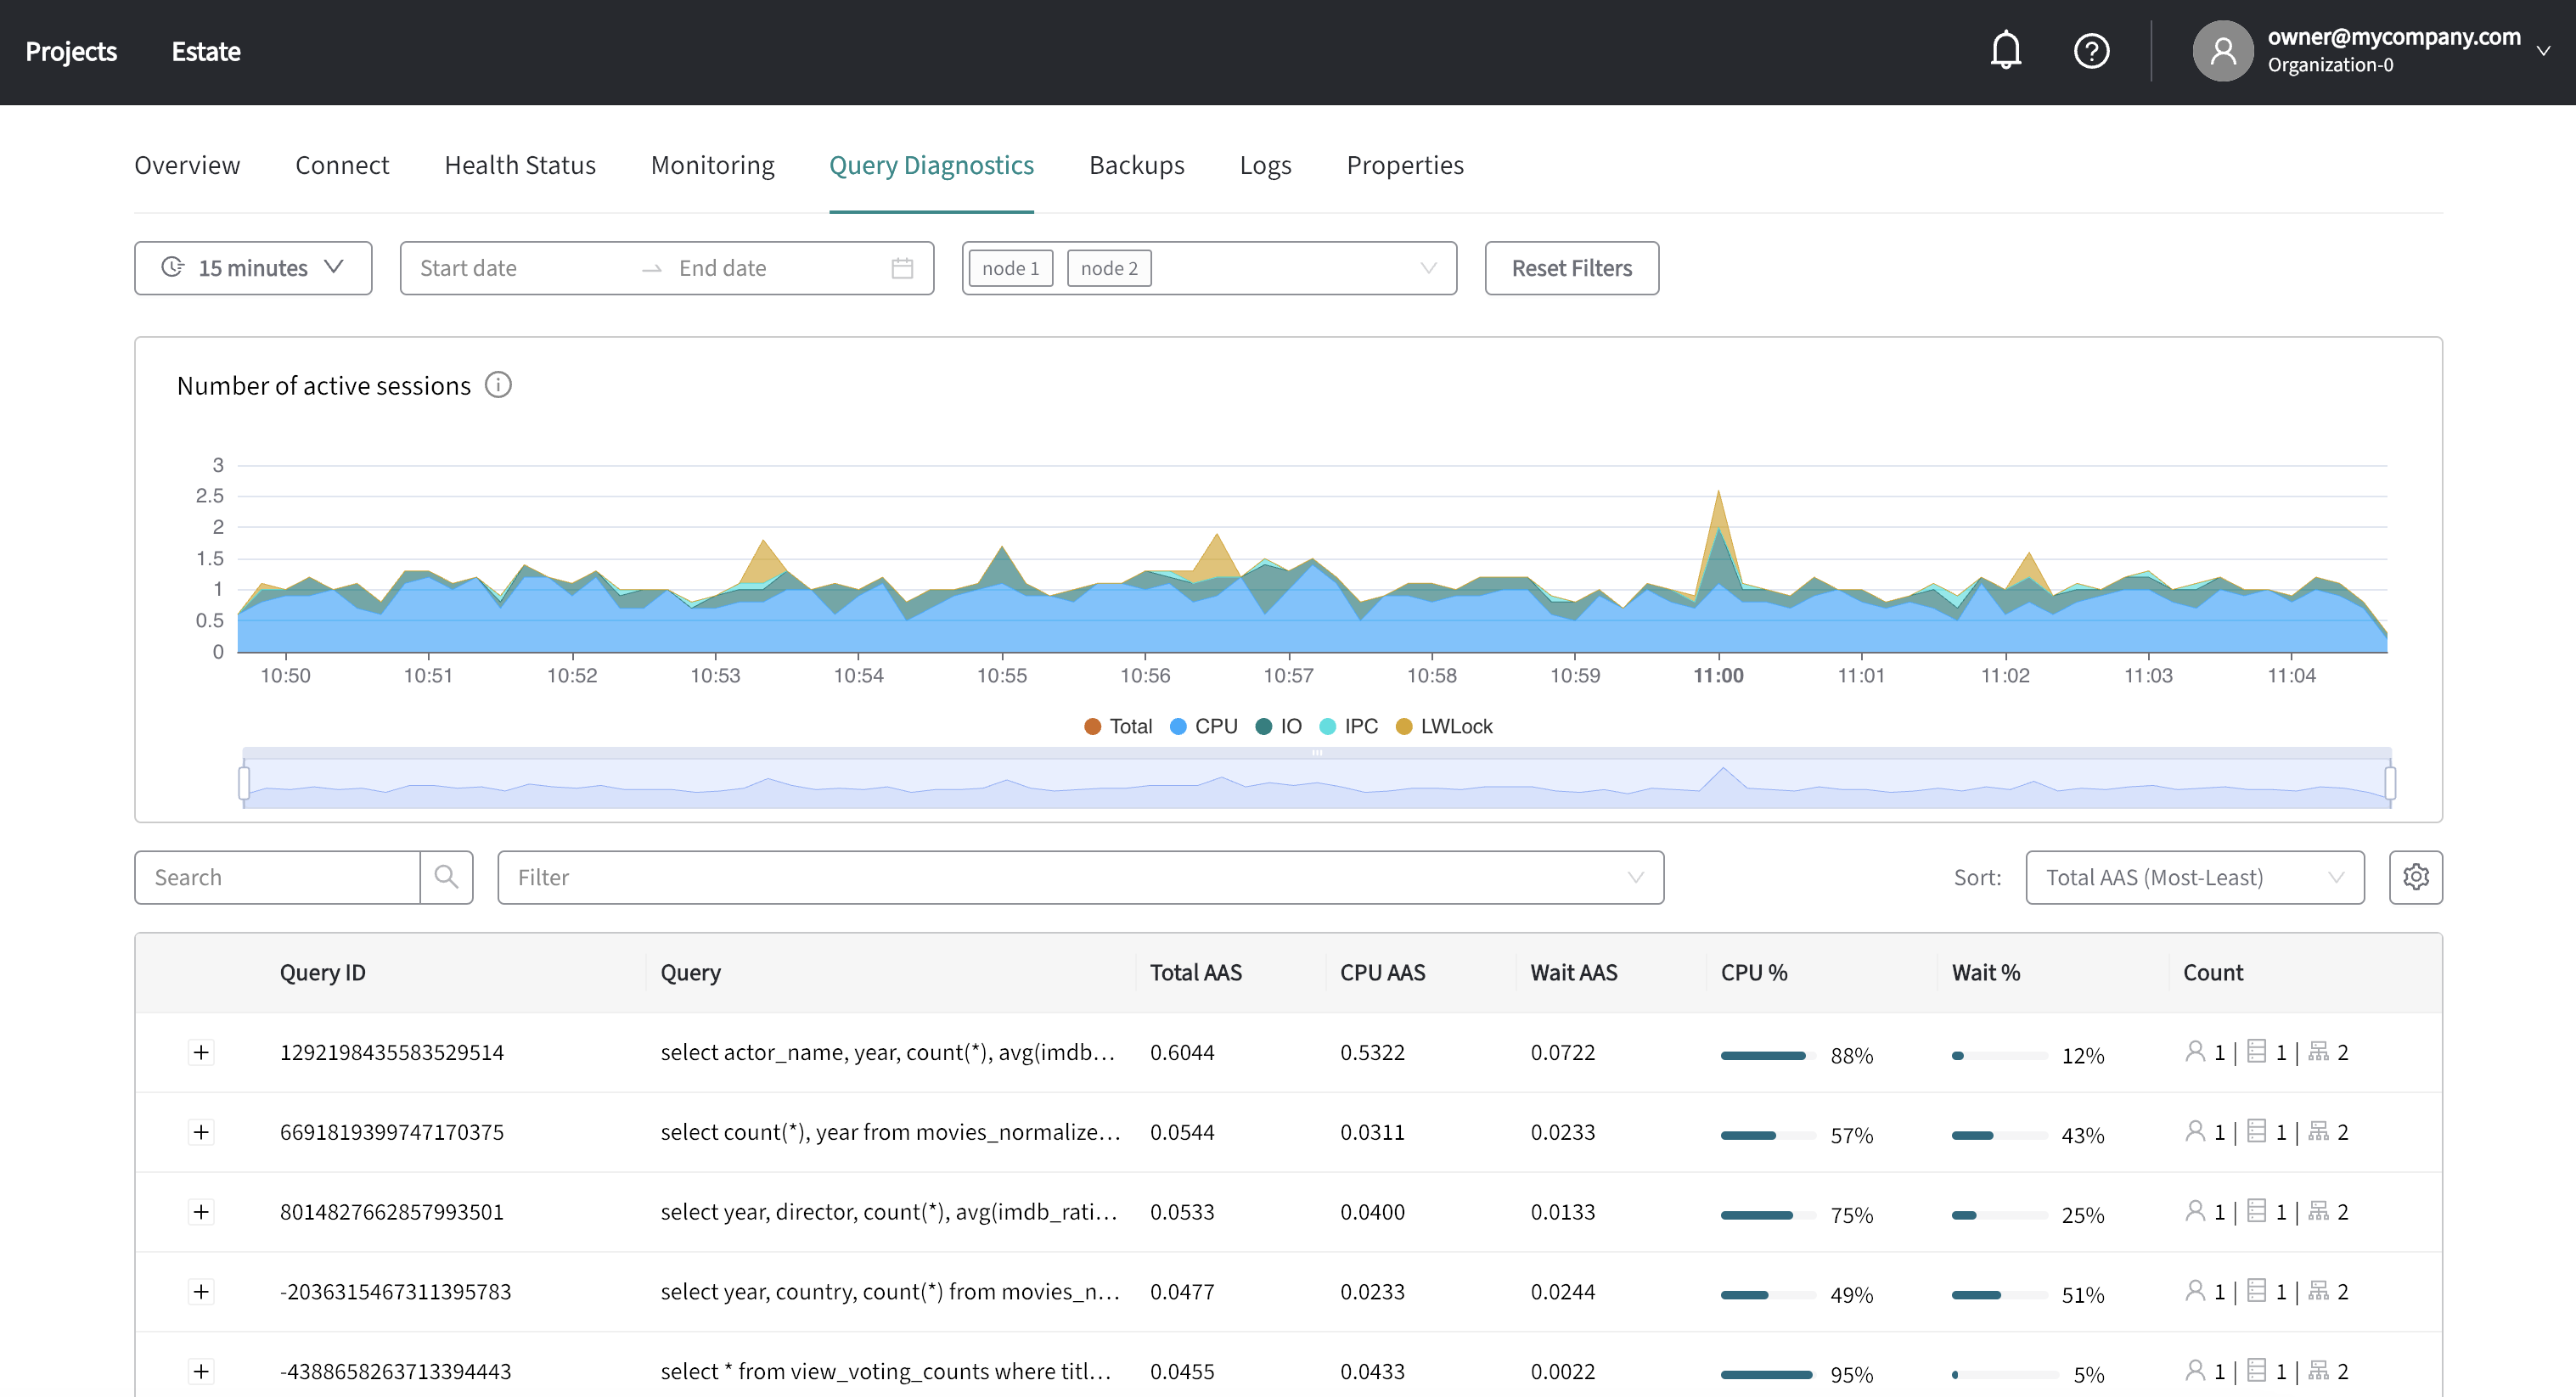Go to Projects in top navigation
The height and width of the screenshot is (1397, 2576).
point(71,51)
